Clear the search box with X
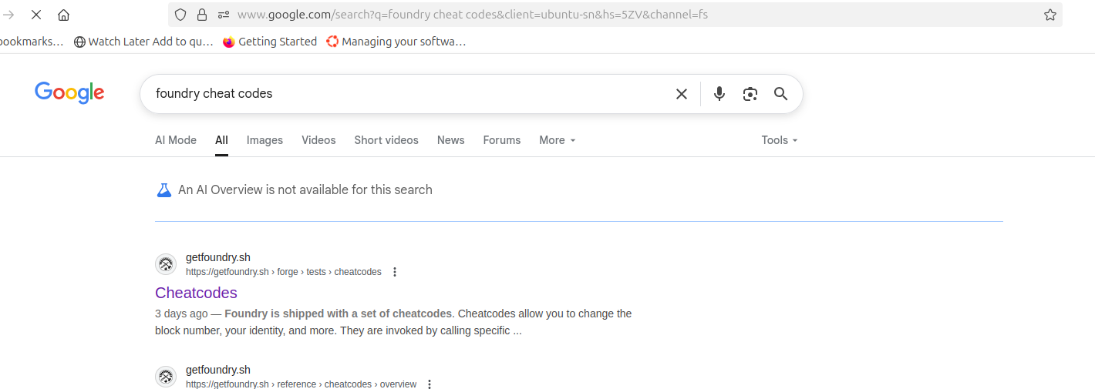 (682, 94)
